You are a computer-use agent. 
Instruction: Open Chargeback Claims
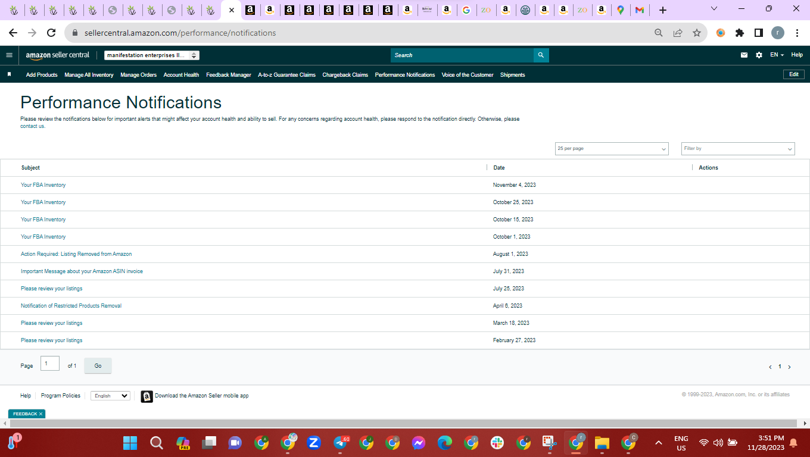tap(345, 75)
